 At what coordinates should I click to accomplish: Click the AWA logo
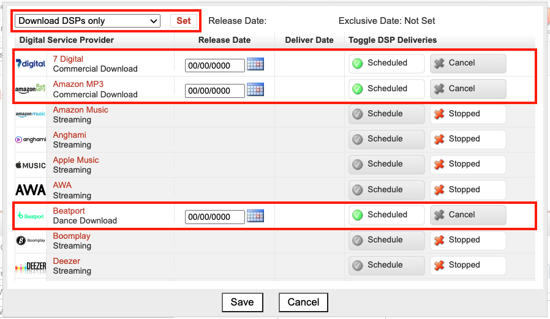[31, 190]
